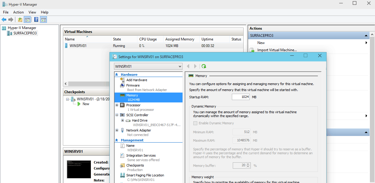Increase Memory buffer with up spinner
Viewport: 375px width, 183px height.
(248, 164)
